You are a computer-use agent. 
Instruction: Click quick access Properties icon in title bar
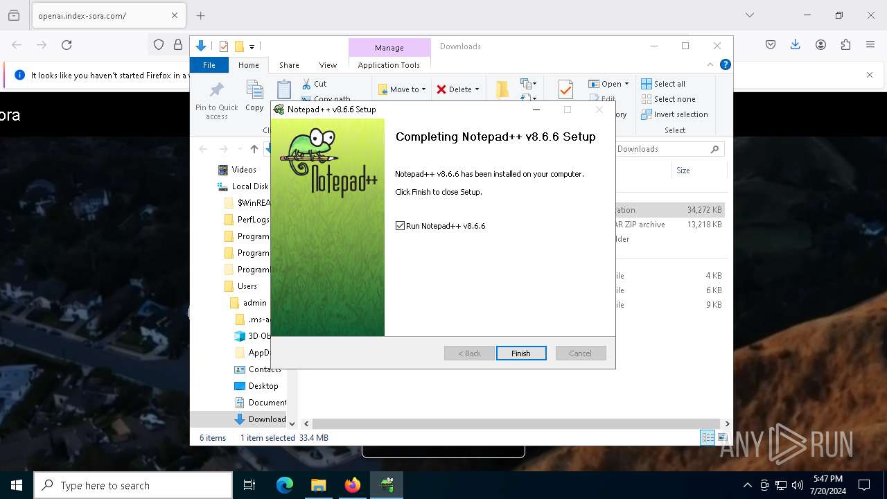224,46
